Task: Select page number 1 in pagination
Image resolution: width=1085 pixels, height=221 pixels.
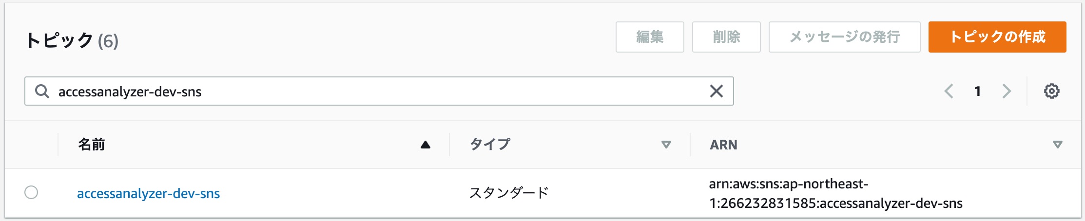Action: click(x=977, y=91)
